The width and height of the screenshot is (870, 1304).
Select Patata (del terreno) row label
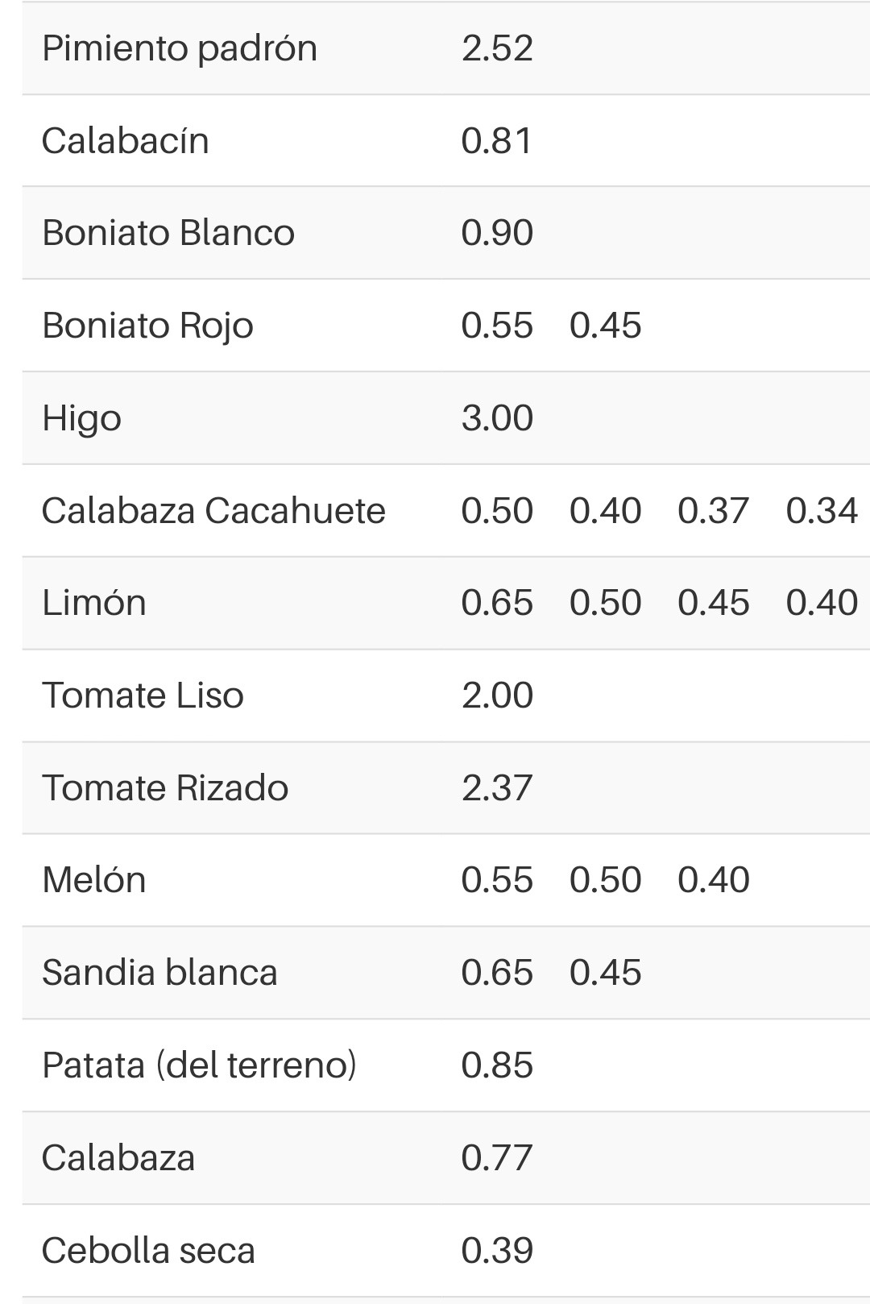click(x=199, y=1065)
